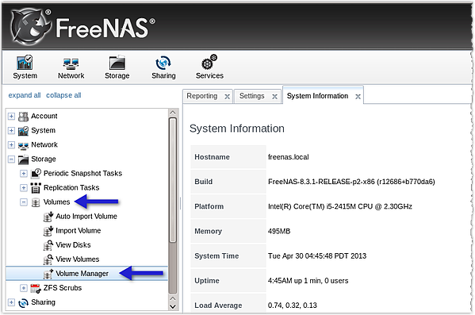Click the Volume Manager icon

click(48, 274)
